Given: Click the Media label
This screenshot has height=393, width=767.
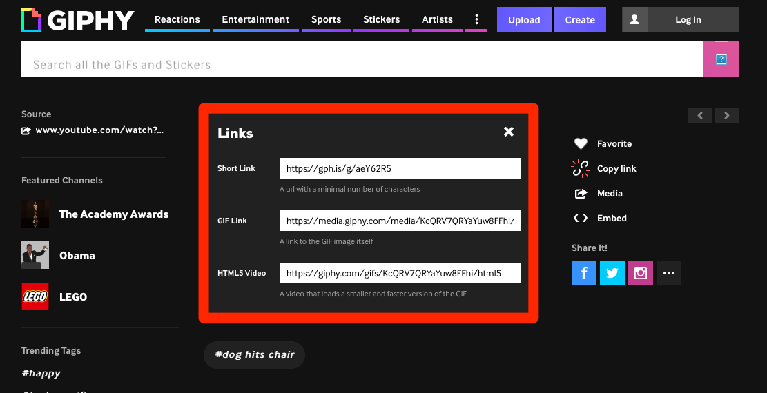Looking at the screenshot, I should click(610, 194).
